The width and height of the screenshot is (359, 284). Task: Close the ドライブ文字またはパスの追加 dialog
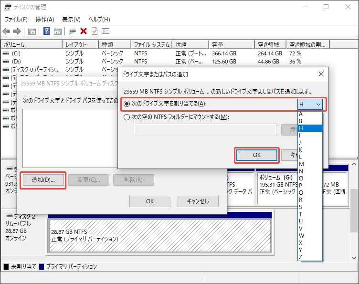click(x=321, y=74)
